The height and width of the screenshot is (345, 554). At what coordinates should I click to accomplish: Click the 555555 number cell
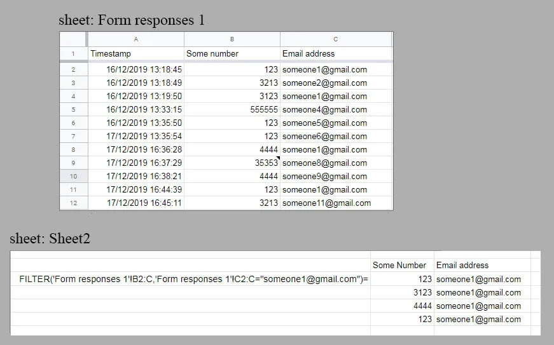point(232,110)
